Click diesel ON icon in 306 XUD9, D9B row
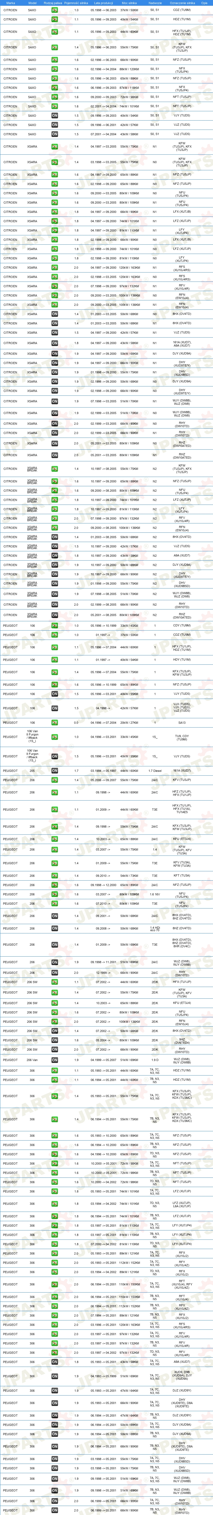The image size is (213, 1515). [x=54, y=1376]
